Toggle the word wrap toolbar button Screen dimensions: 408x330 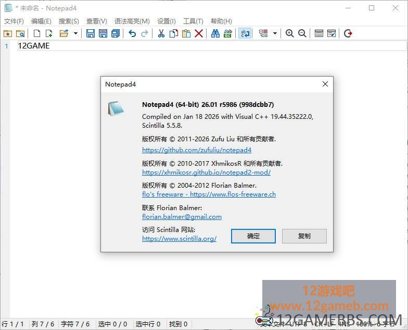pos(245,33)
